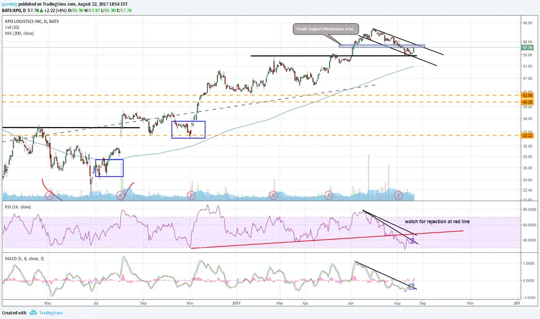
Task: Click the 'XPO LOGISTICS INC, D, BATS' title
Action: coord(32,21)
